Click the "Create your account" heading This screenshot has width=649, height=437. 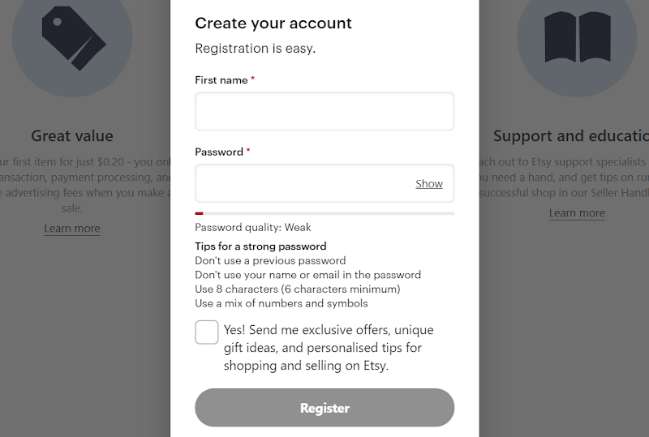(273, 24)
